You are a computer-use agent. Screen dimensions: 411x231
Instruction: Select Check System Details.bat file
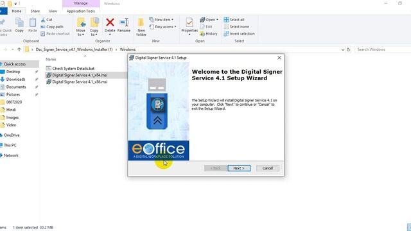[73, 69]
